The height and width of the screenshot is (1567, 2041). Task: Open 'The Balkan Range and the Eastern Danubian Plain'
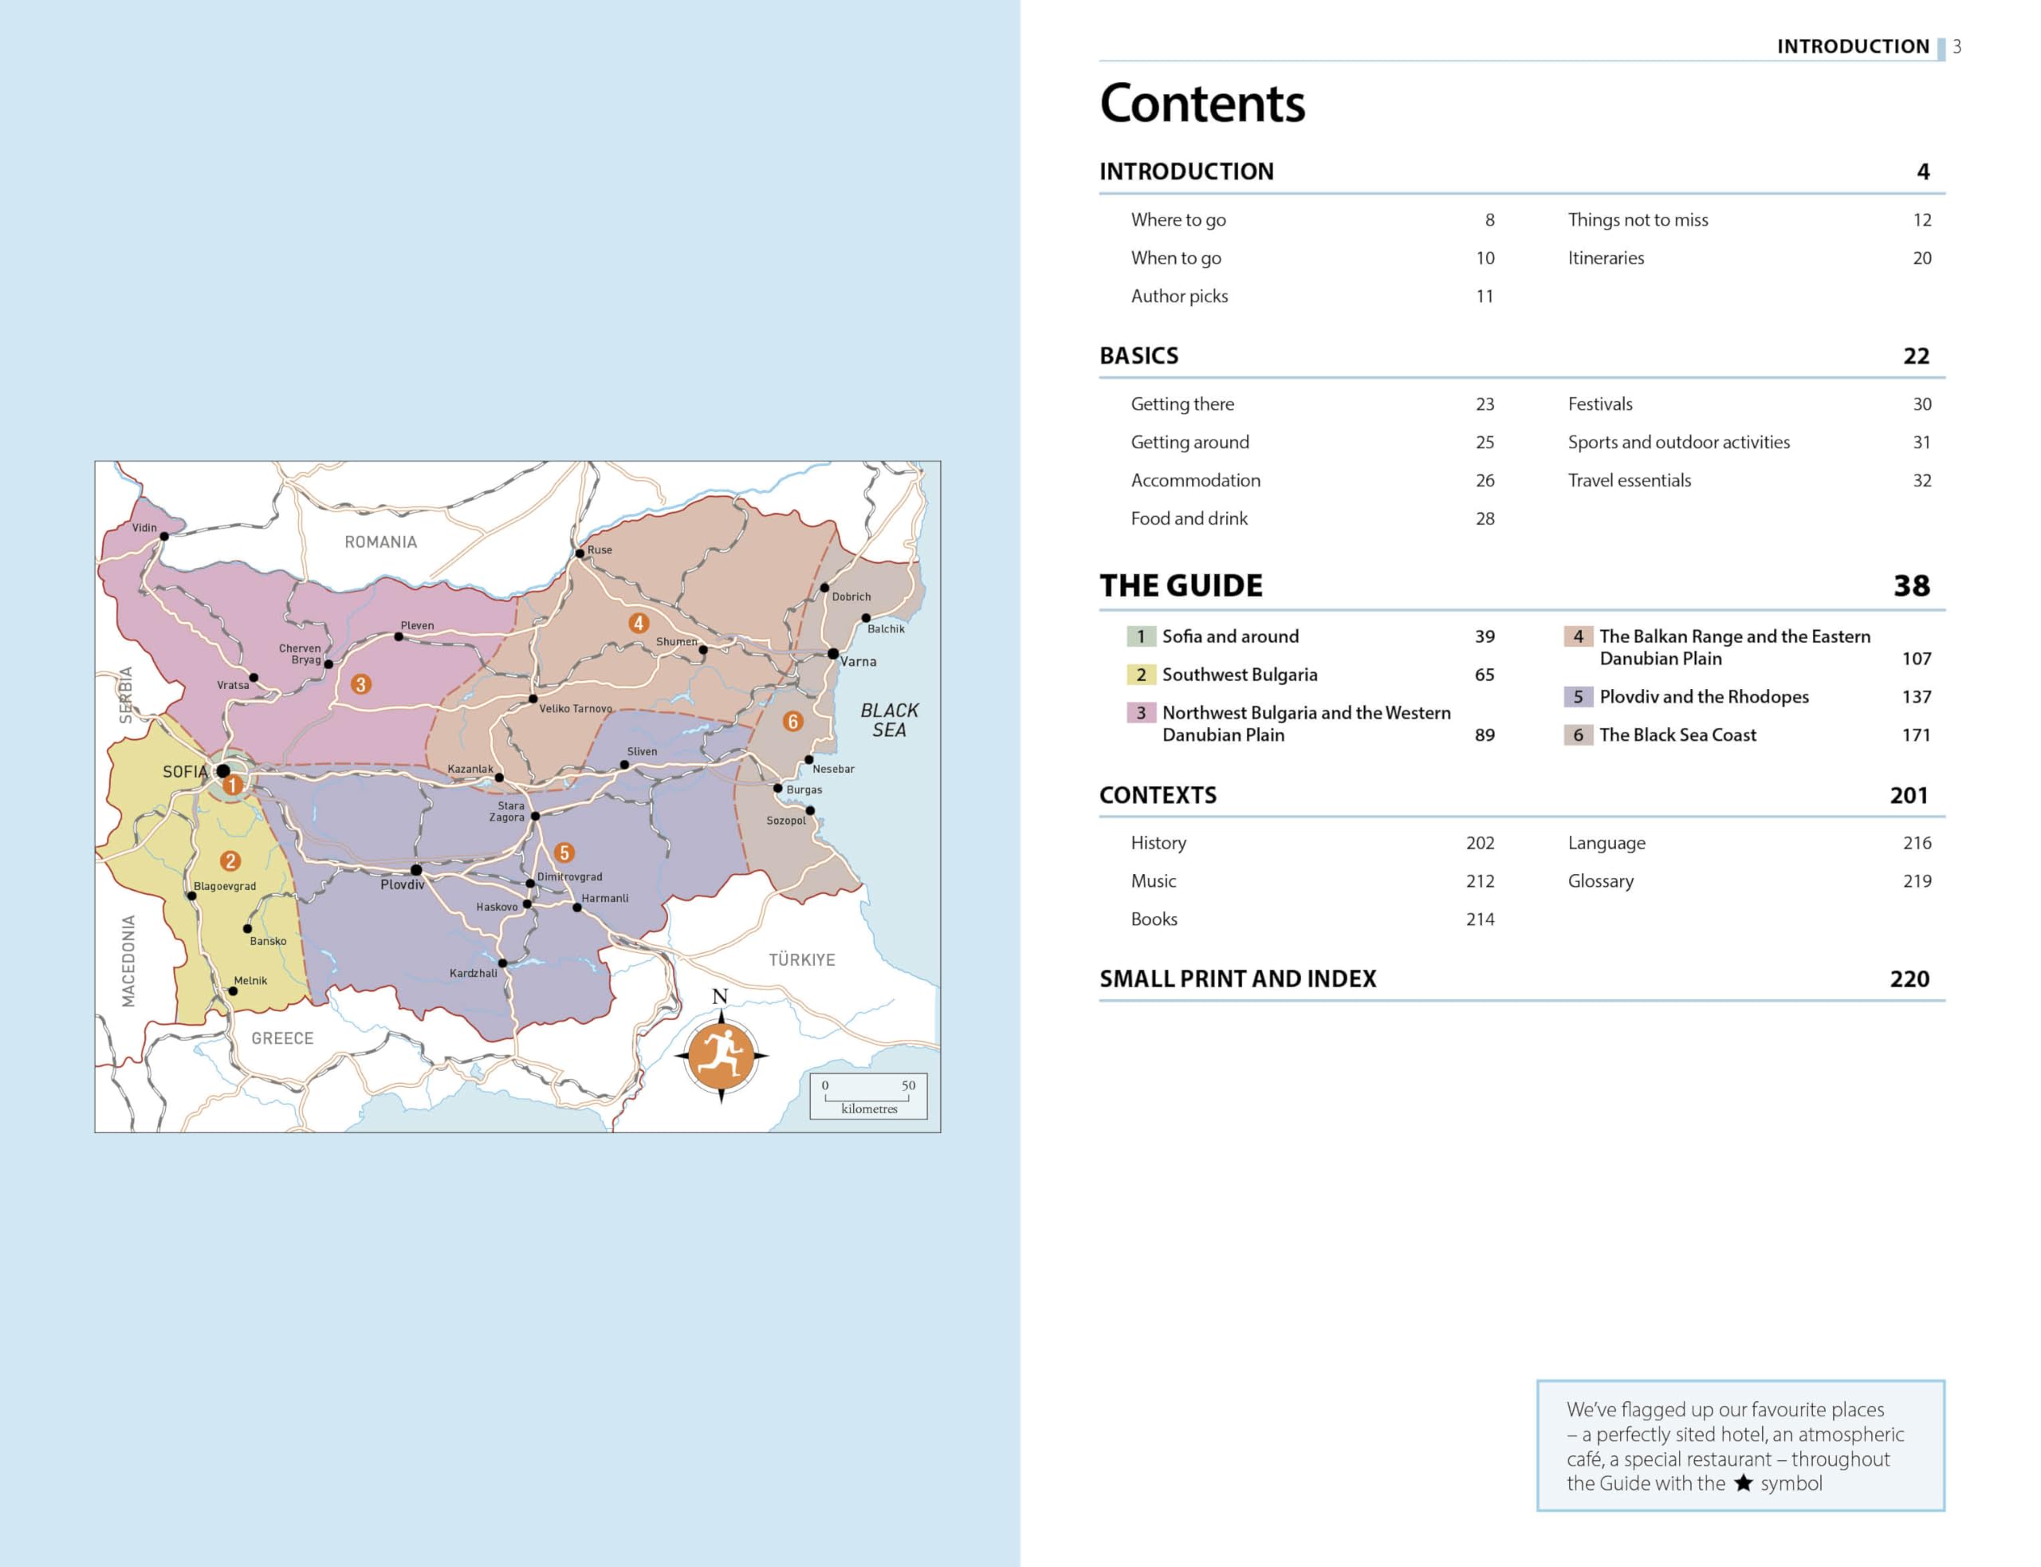[x=1734, y=648]
